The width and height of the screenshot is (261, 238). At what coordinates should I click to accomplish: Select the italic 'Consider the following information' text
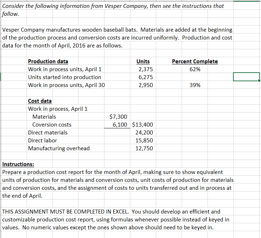pos(113,10)
